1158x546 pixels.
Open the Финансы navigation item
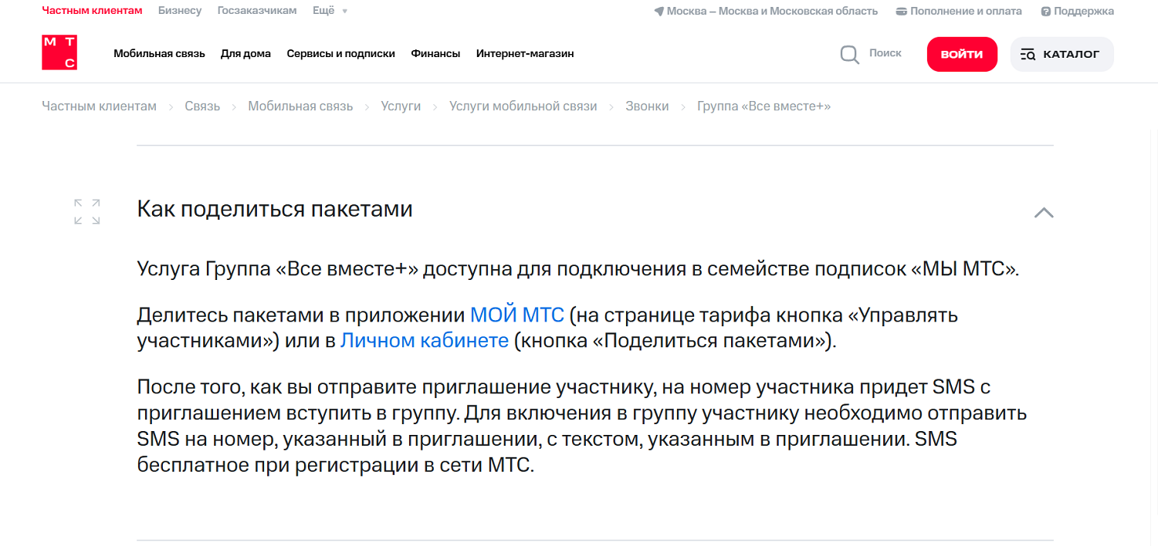435,53
